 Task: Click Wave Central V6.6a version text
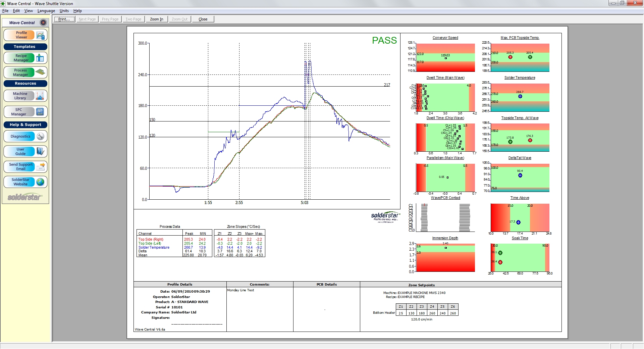(x=150, y=330)
